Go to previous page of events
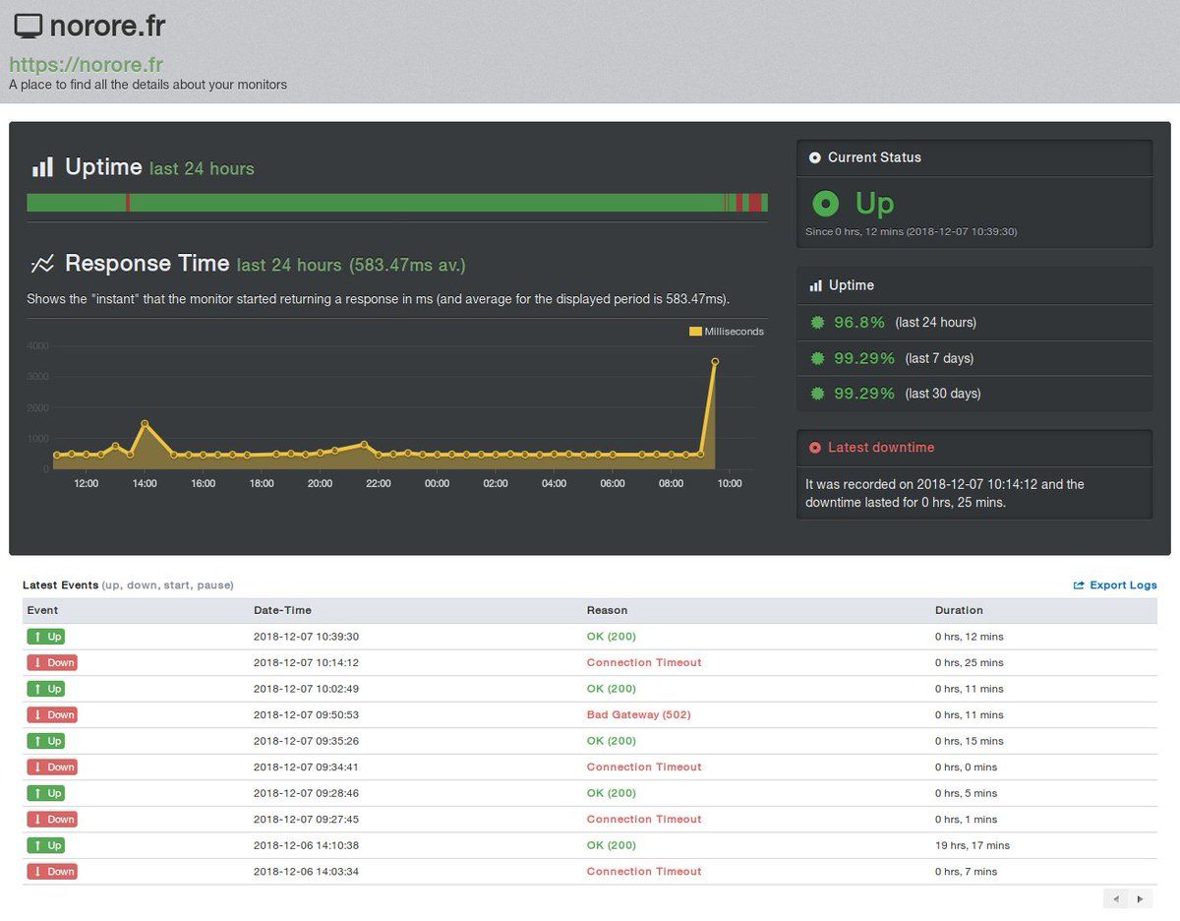The width and height of the screenshot is (1180, 921). coord(1116,898)
